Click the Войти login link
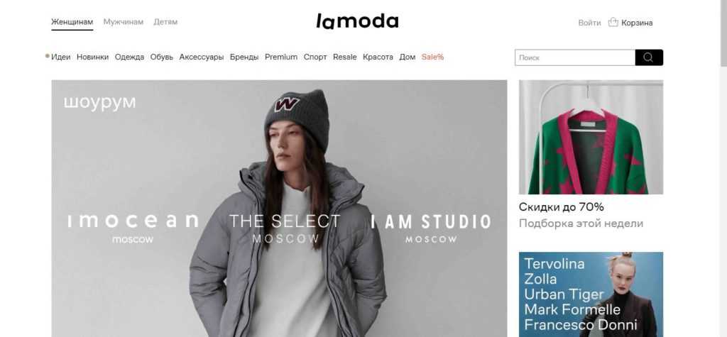727x337 pixels. [589, 23]
